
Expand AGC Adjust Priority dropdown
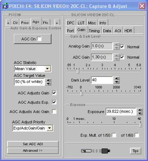[50, 128]
